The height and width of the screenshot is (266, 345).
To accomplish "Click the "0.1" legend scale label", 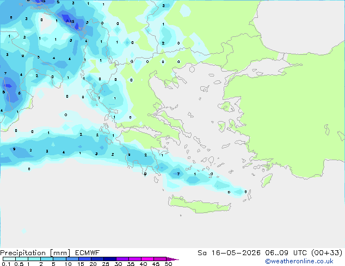I will (x=6, y=264).
